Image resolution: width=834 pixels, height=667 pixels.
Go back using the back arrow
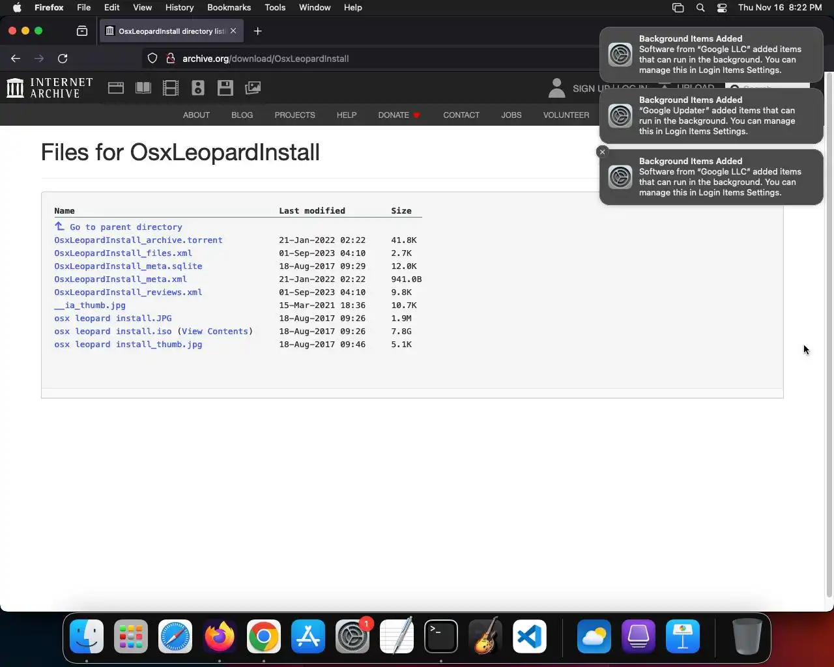pyautogui.click(x=16, y=59)
